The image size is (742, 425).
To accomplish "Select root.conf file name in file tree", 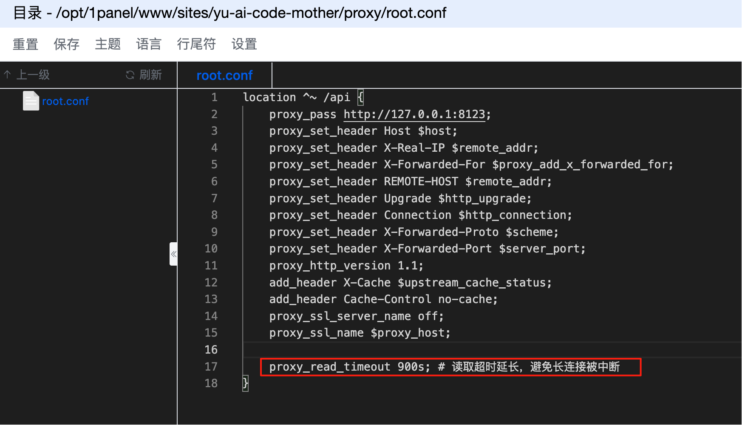I will pos(65,101).
